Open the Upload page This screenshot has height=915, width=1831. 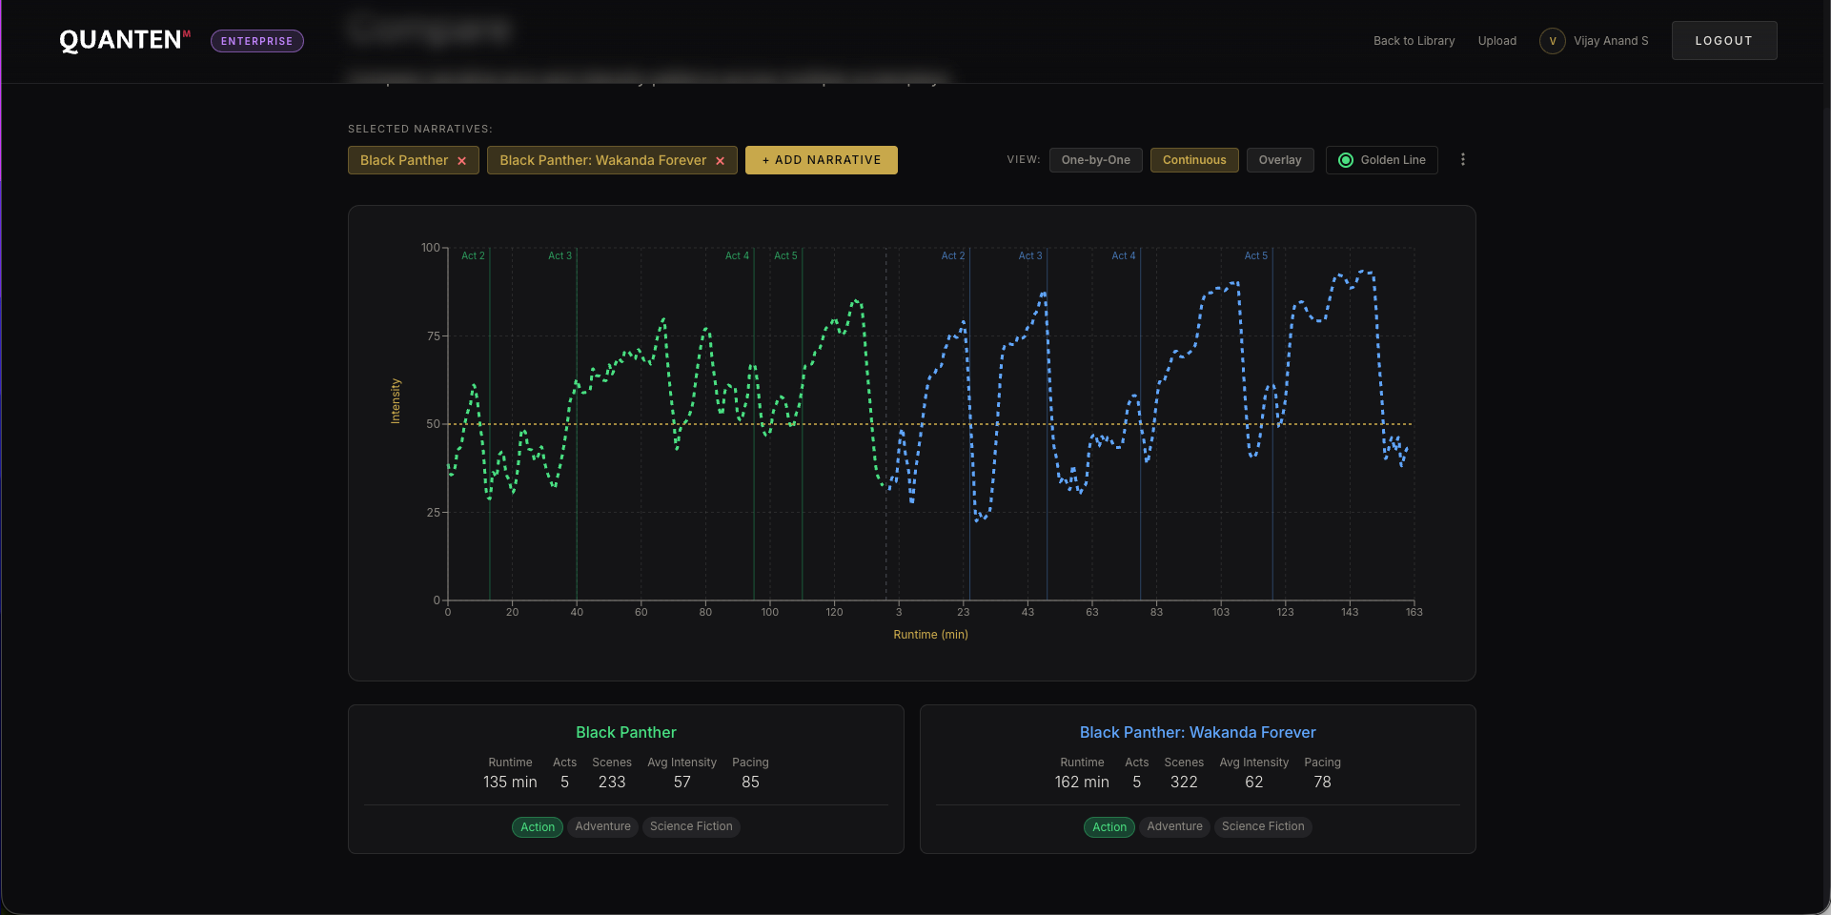point(1496,41)
